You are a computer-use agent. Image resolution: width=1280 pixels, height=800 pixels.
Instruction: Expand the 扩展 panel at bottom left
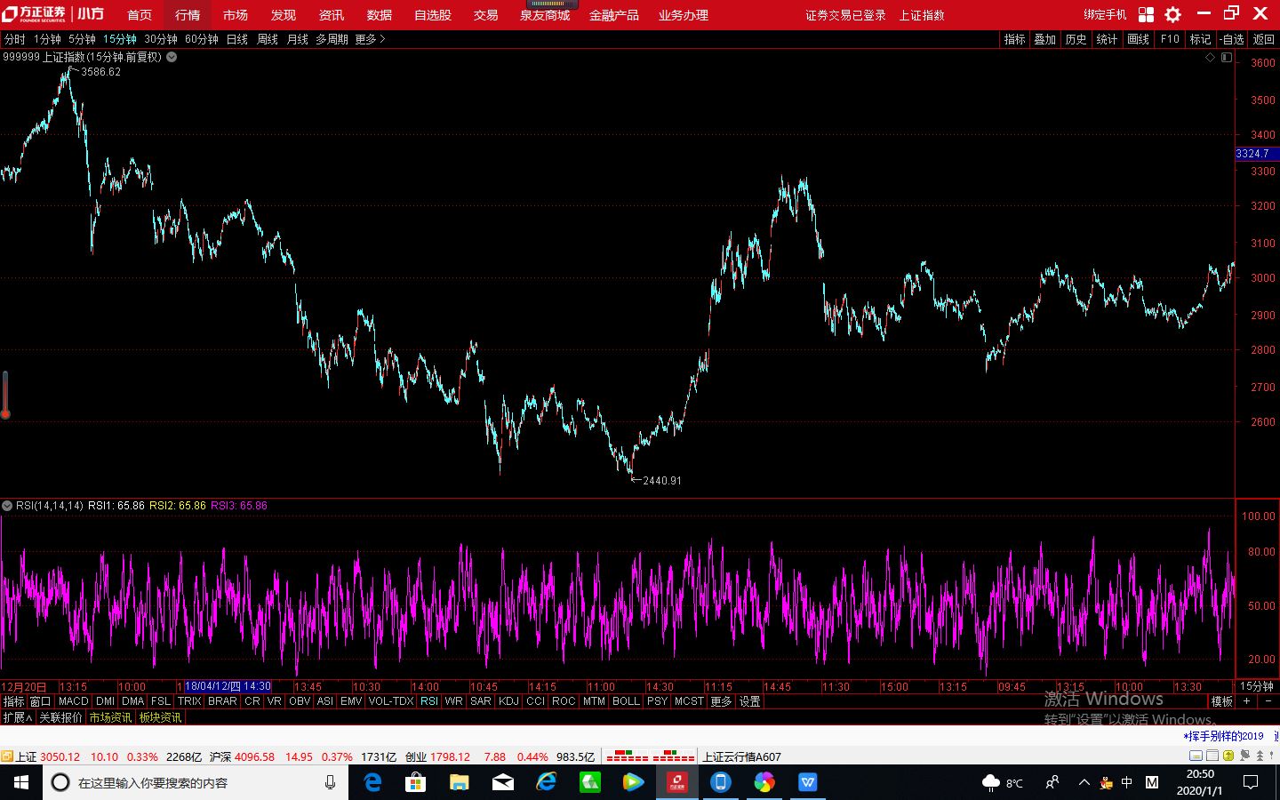[17, 717]
